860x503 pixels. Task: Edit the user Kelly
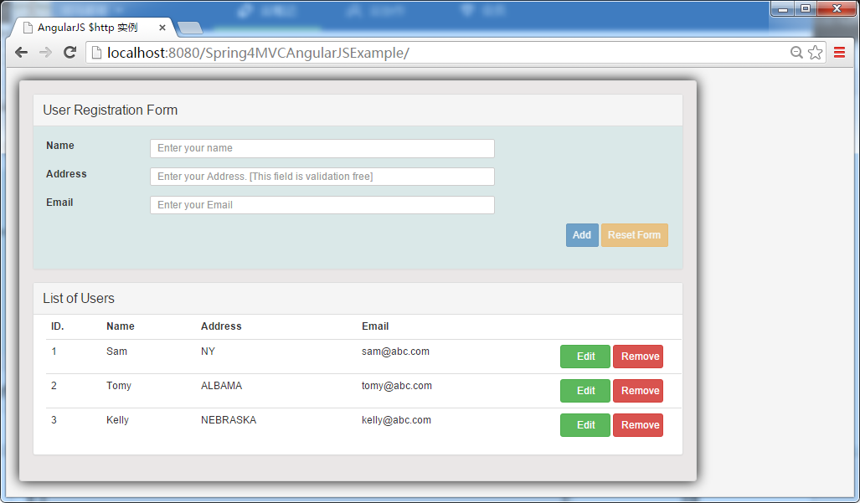[585, 425]
